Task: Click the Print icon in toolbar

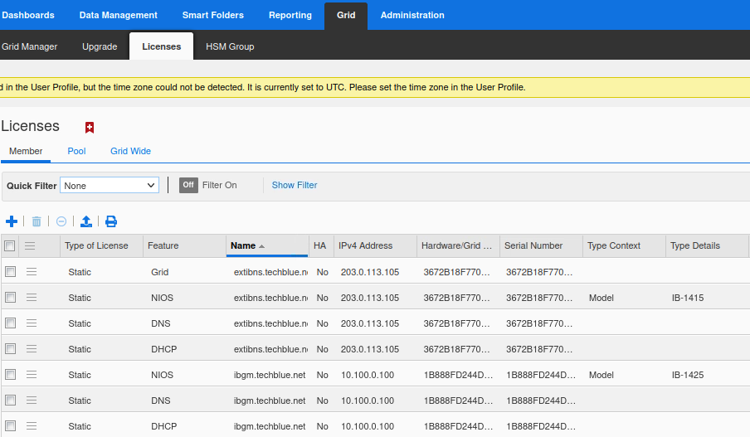Action: (x=111, y=221)
